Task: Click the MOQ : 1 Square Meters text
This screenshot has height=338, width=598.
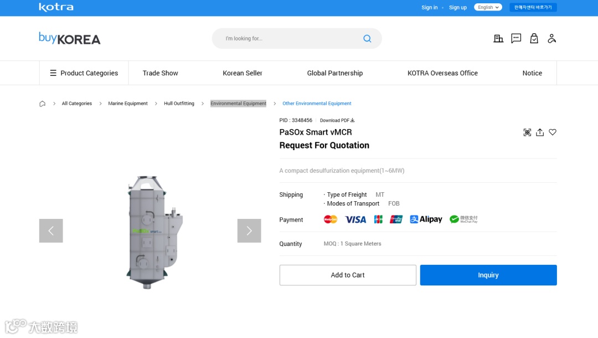Action: [352, 244]
